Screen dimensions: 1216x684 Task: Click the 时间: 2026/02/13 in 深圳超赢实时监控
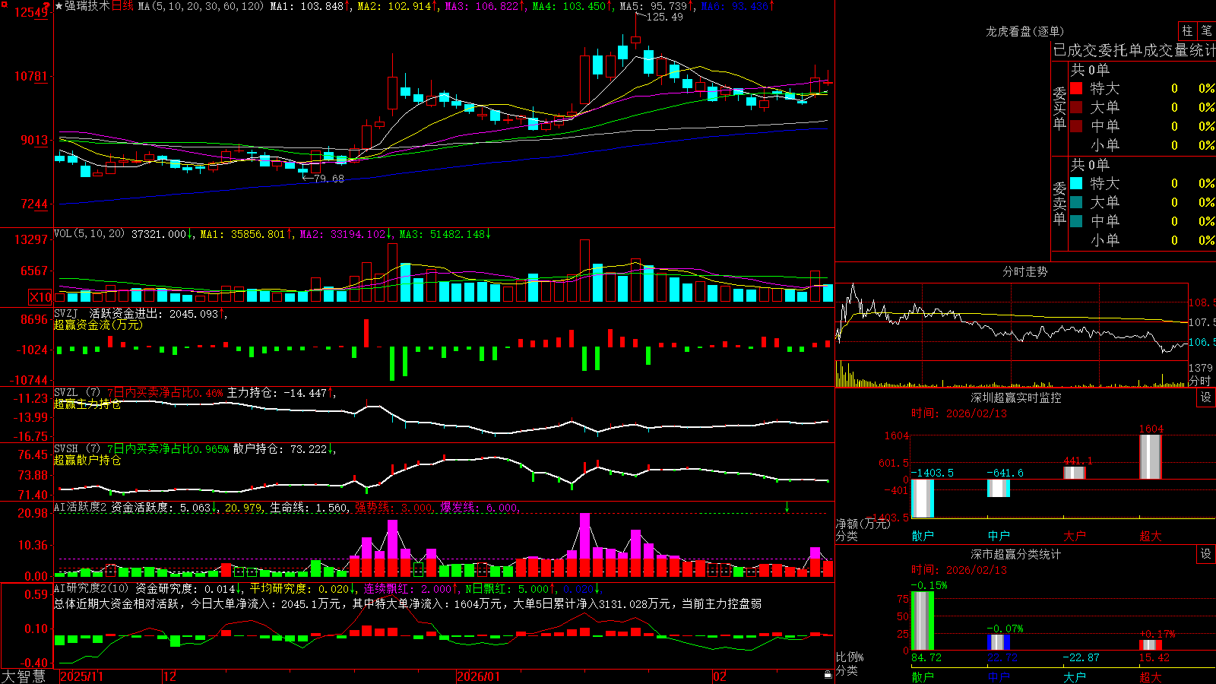pyautogui.click(x=959, y=413)
